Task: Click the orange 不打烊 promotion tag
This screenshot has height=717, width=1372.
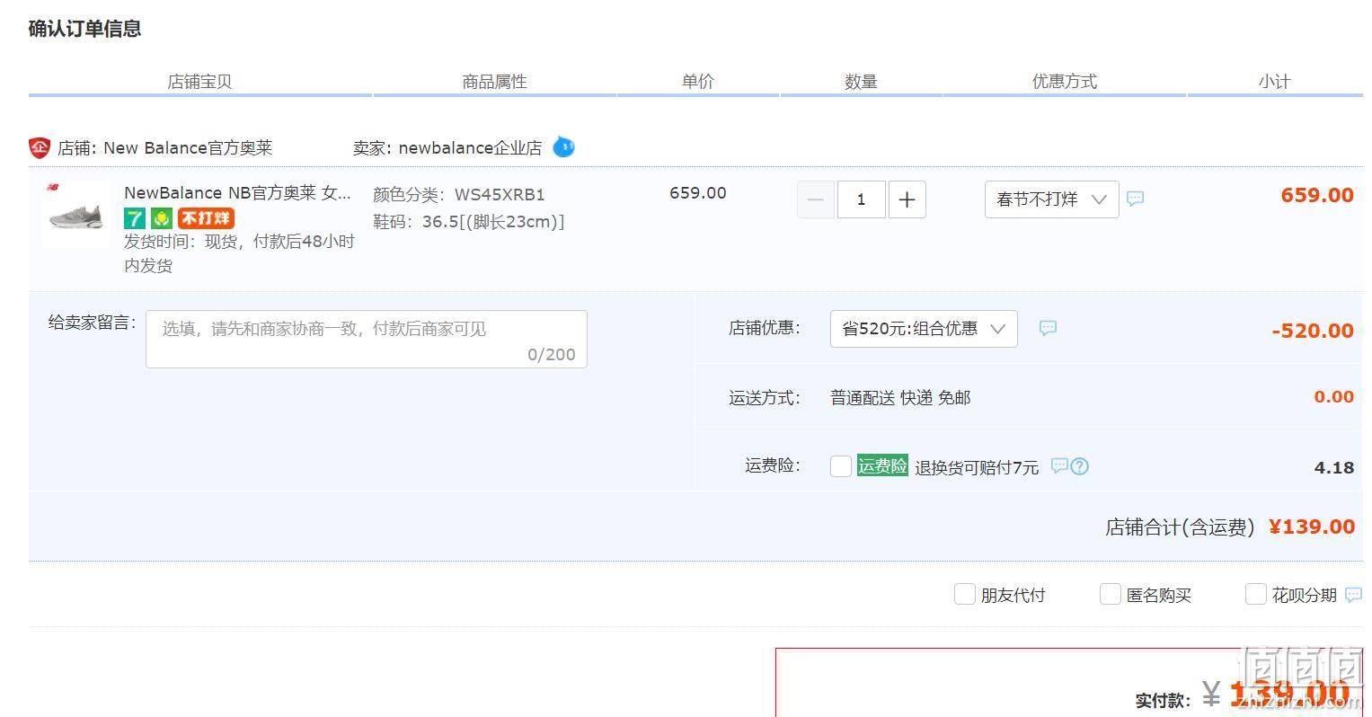Action: point(206,217)
